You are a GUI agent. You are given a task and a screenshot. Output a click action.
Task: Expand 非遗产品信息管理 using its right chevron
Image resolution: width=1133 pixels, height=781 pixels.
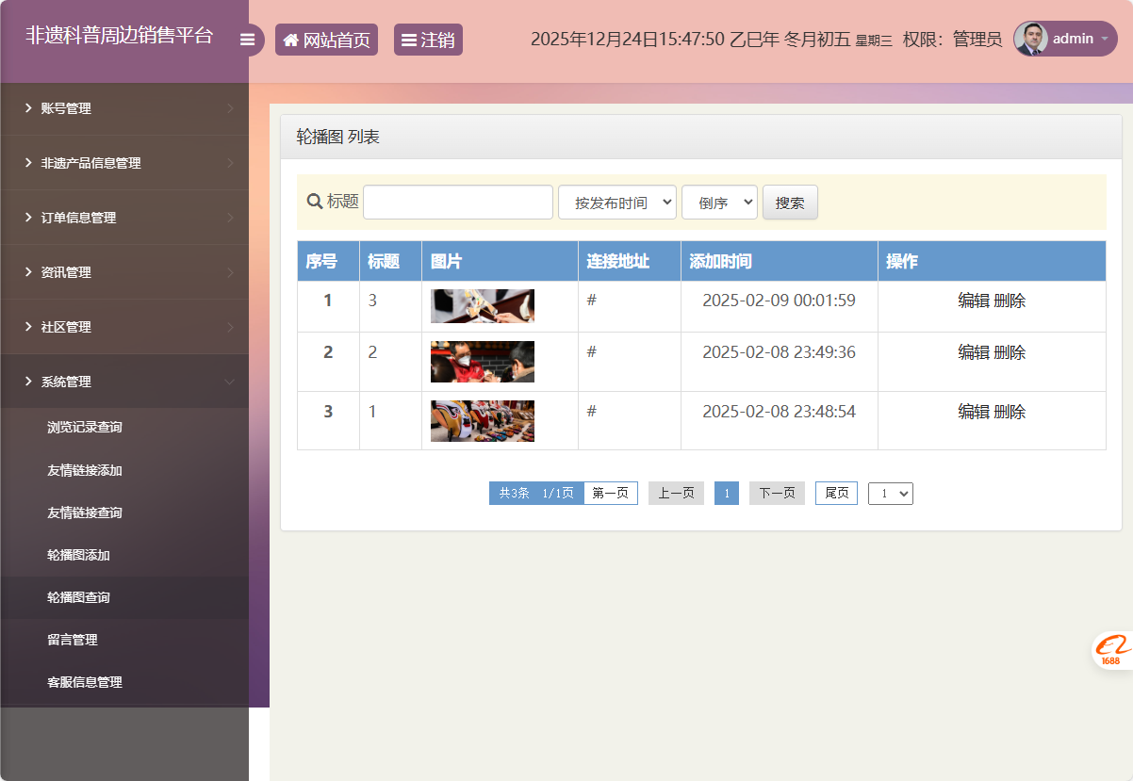tap(230, 163)
